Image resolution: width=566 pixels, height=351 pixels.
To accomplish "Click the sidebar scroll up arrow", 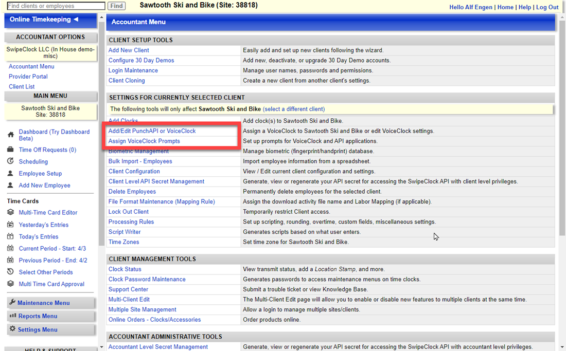I will (x=101, y=17).
